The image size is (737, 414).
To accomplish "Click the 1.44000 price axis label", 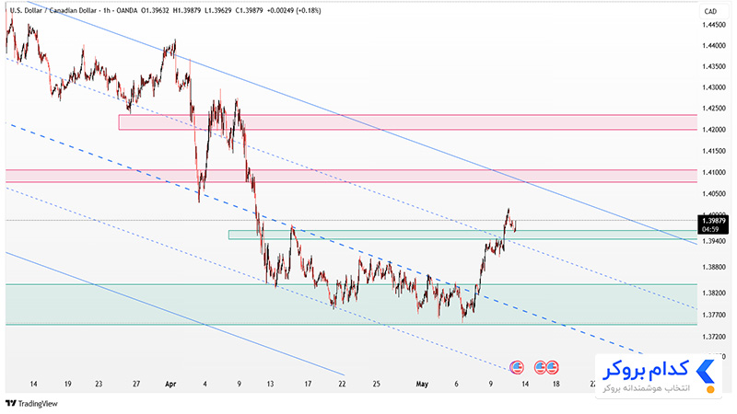I will click(x=713, y=45).
